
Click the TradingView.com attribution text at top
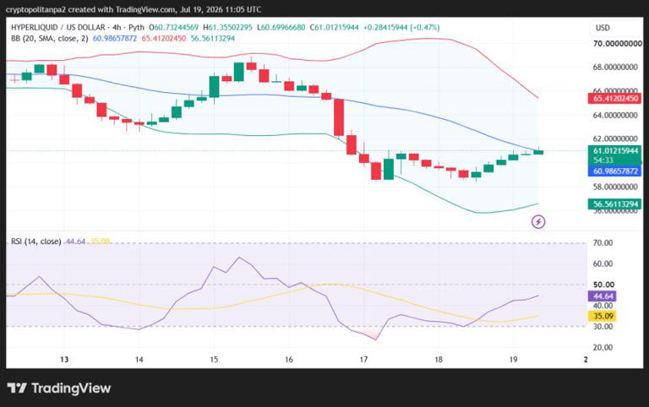[x=138, y=9]
